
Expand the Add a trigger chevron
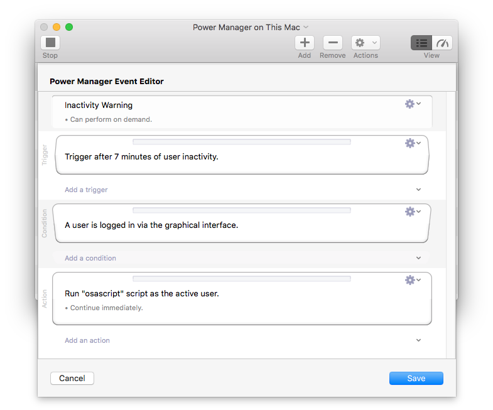pos(418,190)
